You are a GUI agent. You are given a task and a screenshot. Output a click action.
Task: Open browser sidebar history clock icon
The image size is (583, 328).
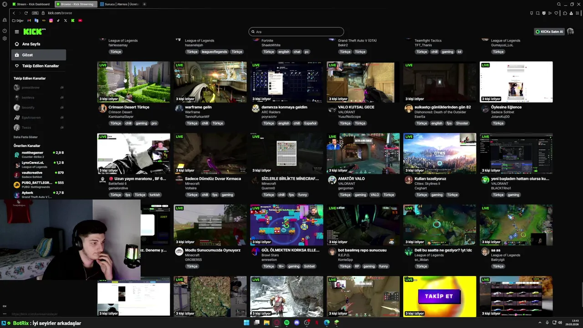pos(5,31)
